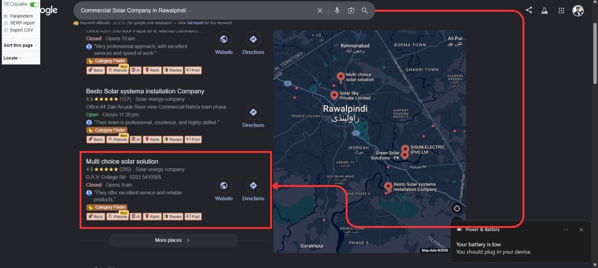
Task: Expand the Locale section
Action: (x=13, y=58)
